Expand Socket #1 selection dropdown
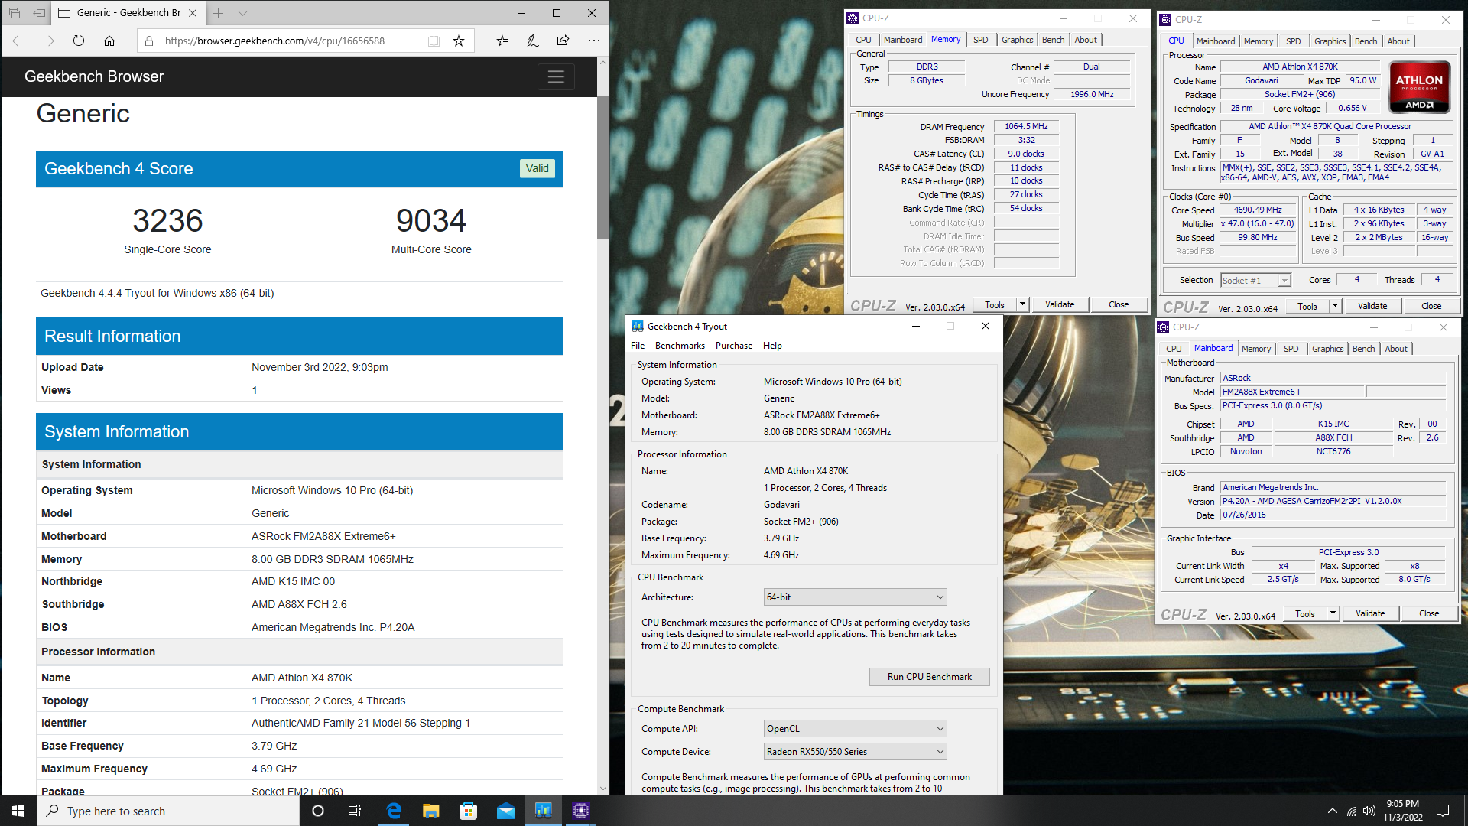 click(1255, 281)
